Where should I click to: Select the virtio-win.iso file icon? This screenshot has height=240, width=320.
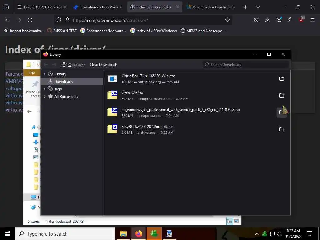(x=112, y=95)
